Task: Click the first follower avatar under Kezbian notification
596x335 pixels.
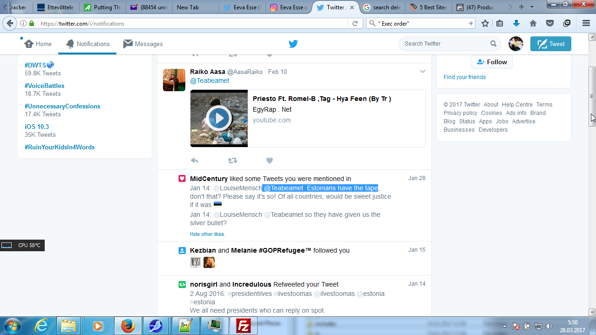Action: (x=196, y=262)
